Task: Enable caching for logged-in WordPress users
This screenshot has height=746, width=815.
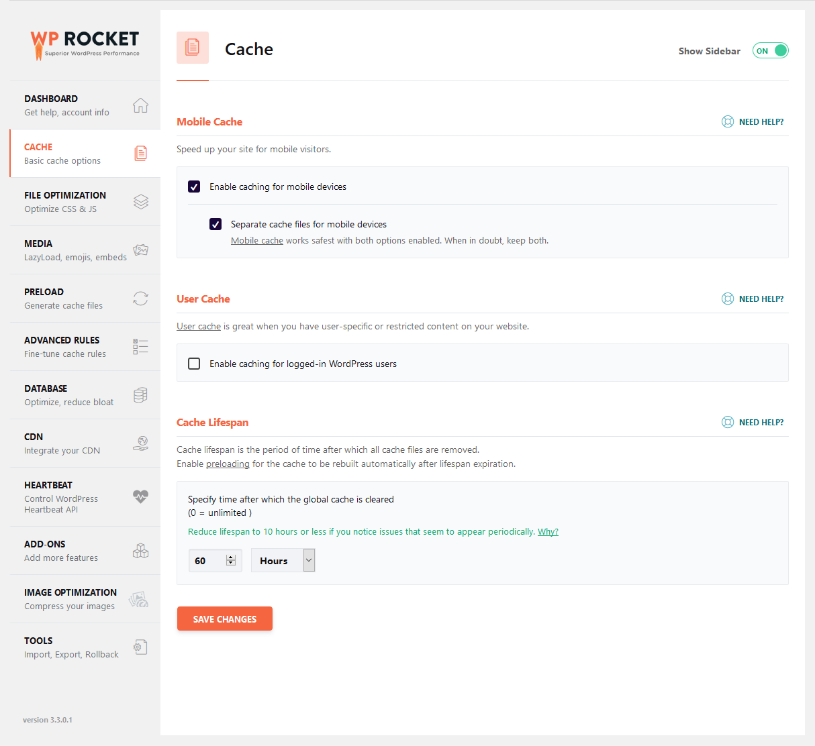Action: [194, 363]
